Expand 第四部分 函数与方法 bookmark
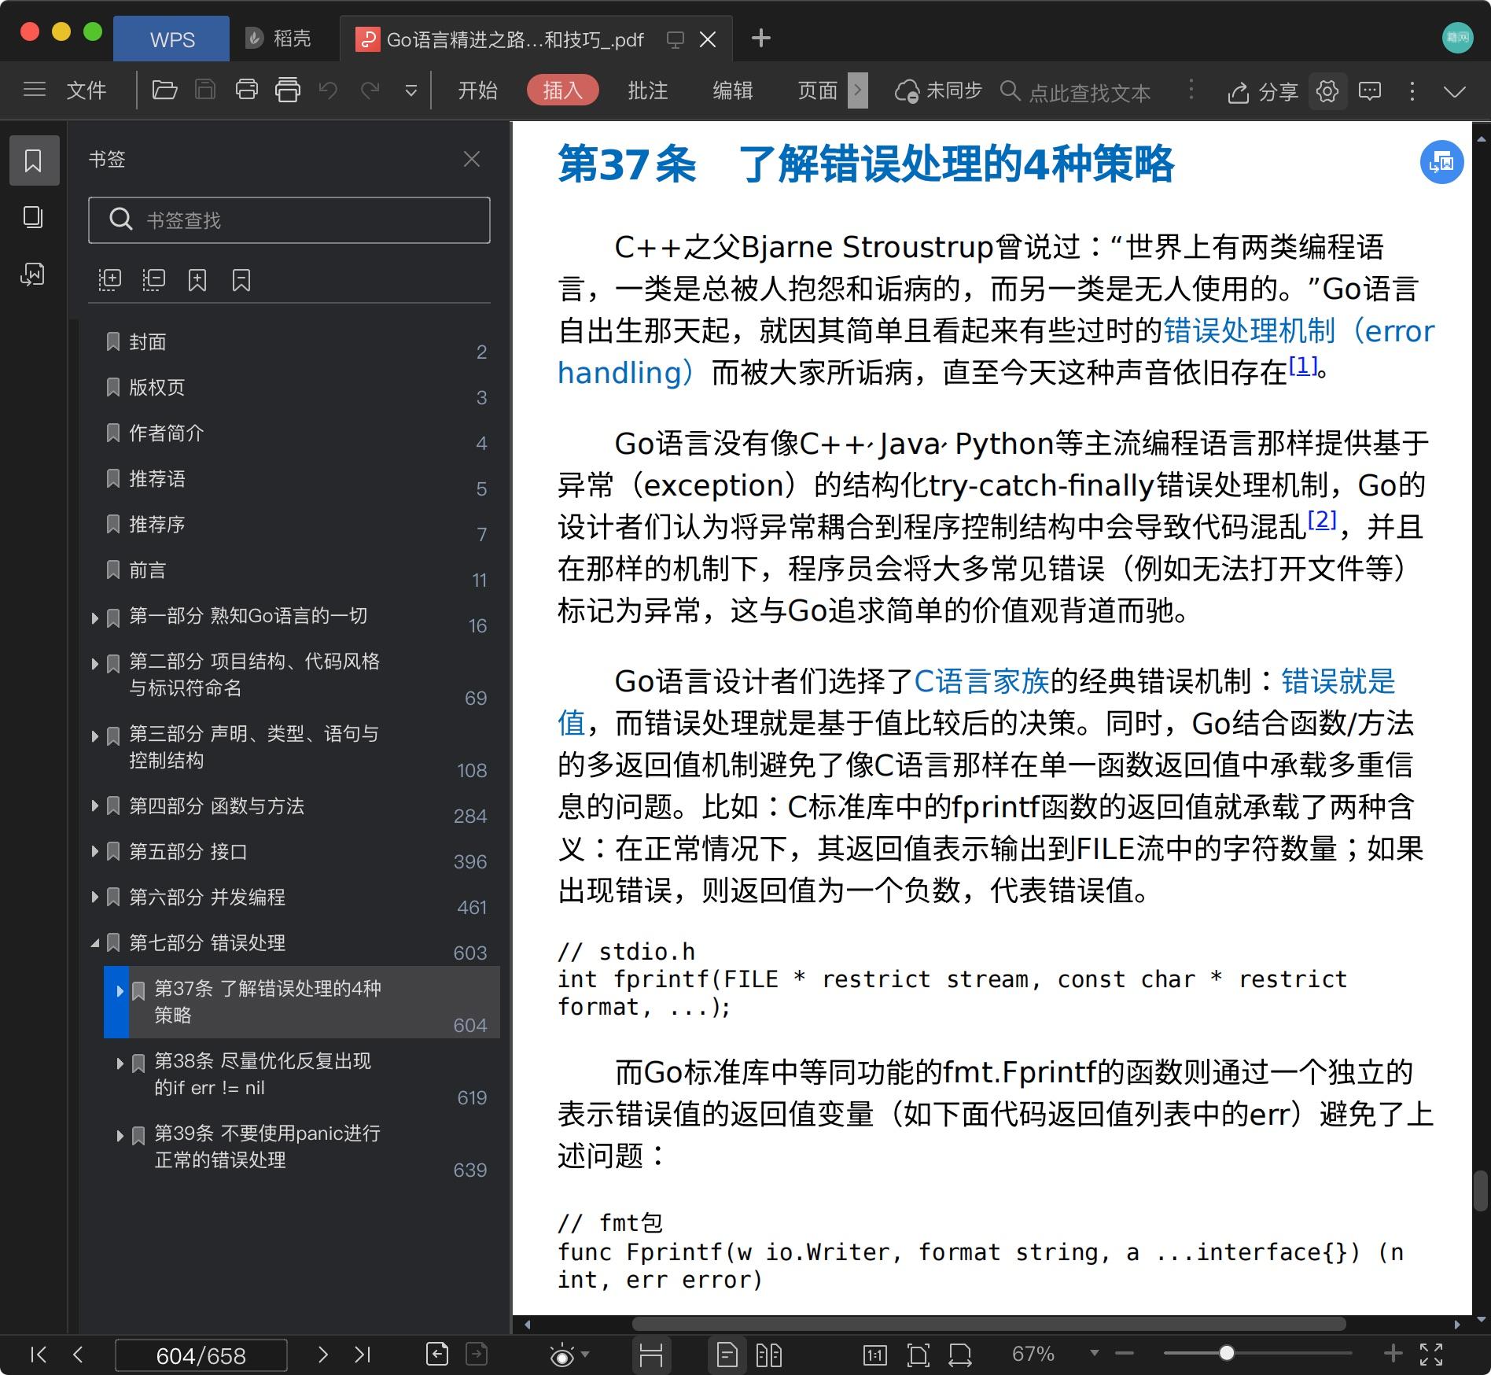This screenshot has height=1375, width=1491. 94,805
